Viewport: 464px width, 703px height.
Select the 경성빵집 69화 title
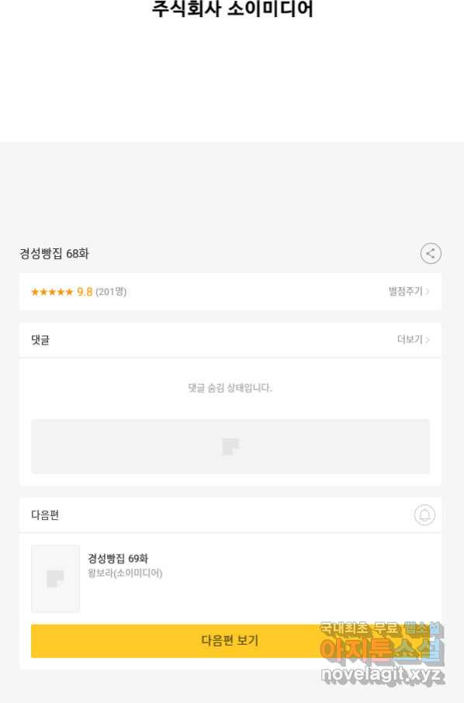click(x=118, y=558)
